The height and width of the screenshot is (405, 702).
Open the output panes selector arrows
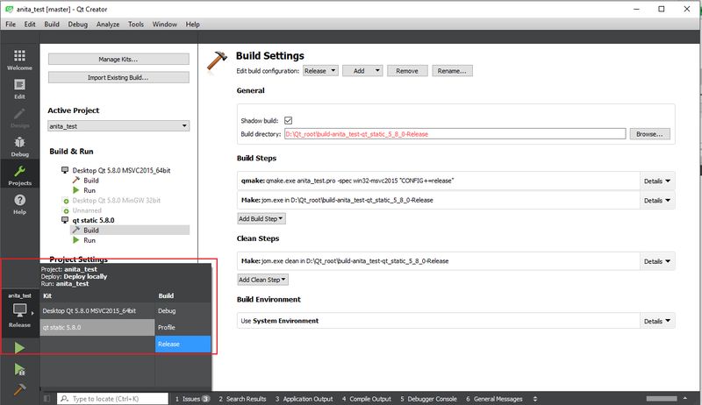(534, 399)
